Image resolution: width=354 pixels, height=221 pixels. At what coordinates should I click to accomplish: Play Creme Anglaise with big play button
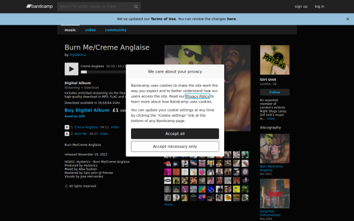(x=71, y=69)
